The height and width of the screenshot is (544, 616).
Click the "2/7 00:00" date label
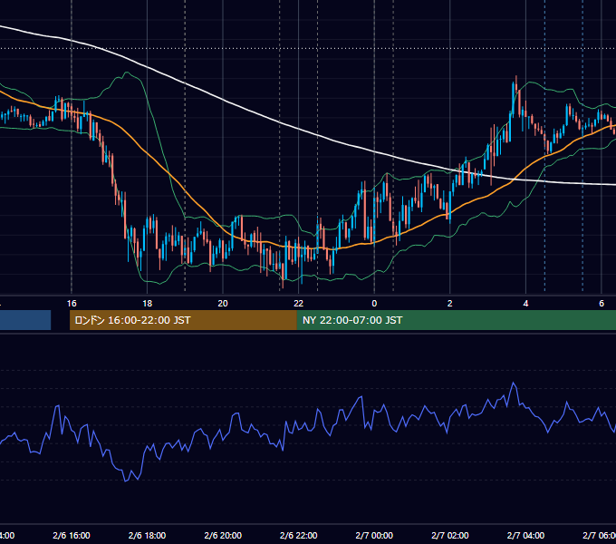[x=374, y=535]
